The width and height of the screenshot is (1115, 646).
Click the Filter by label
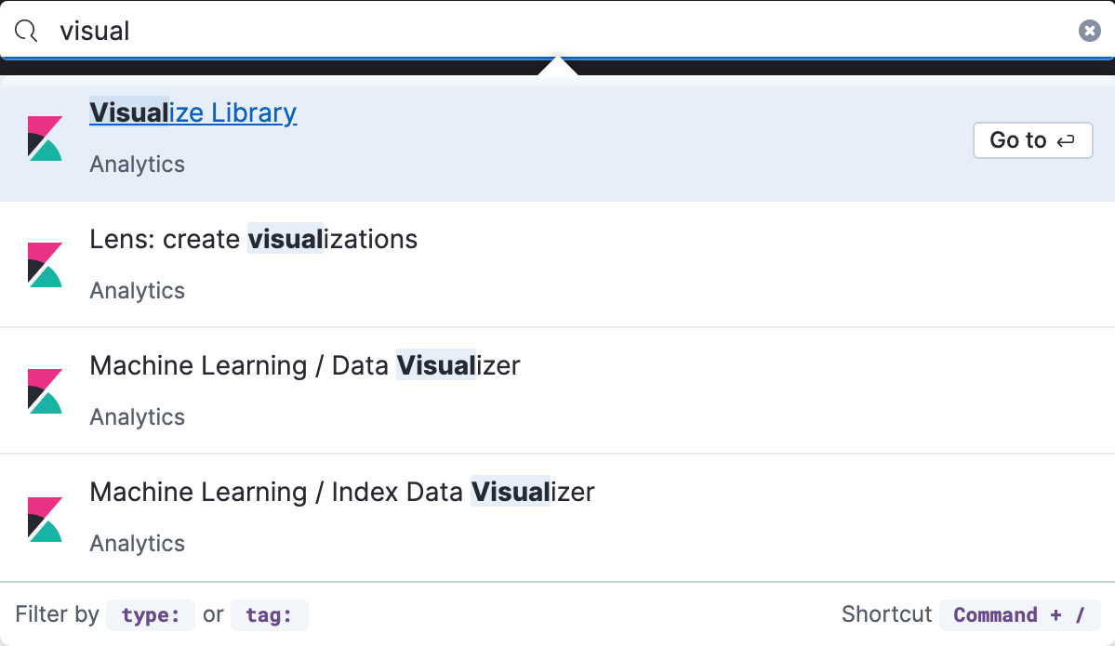pos(57,614)
